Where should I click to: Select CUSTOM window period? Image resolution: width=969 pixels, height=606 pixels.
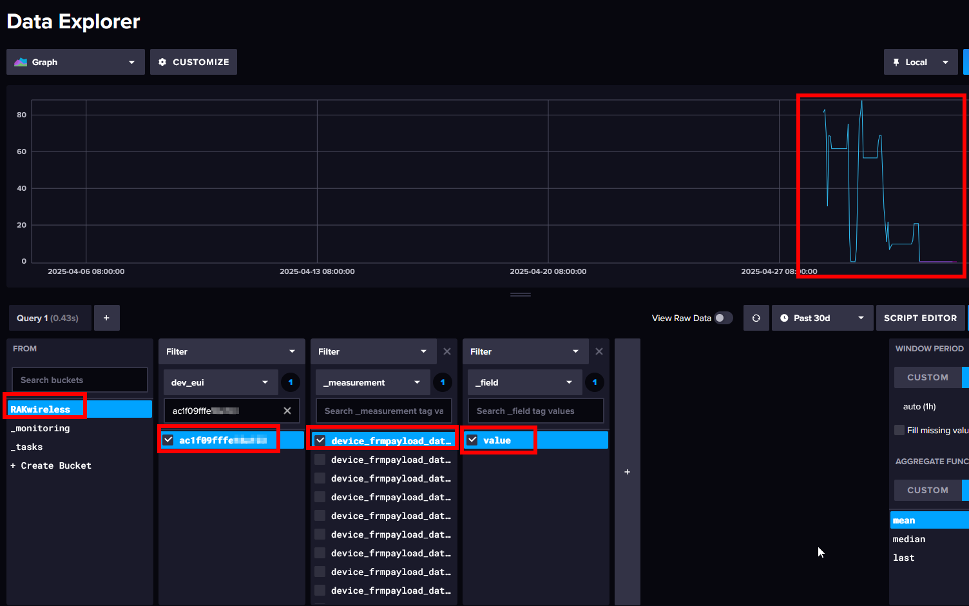[x=928, y=377]
